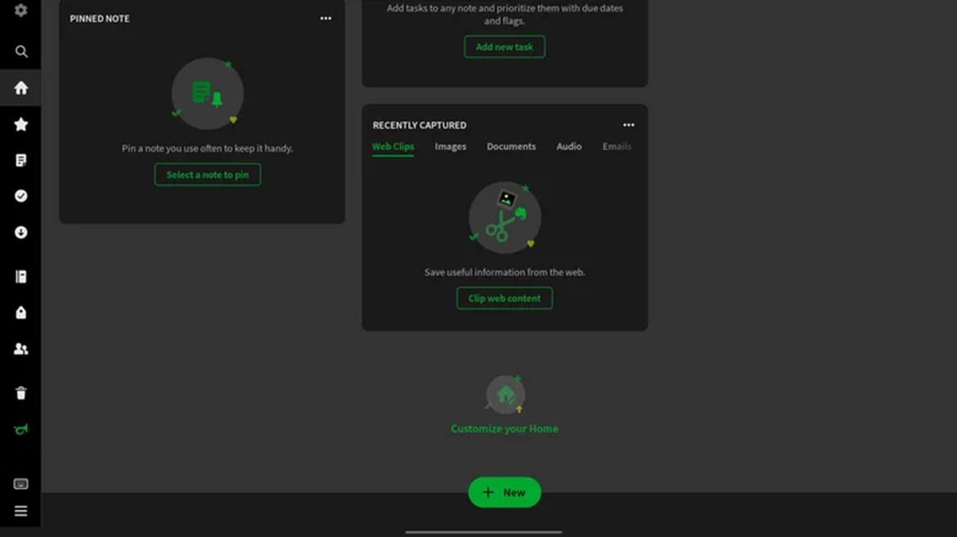Expand the sidebar with the hamburger menu
The image size is (957, 537).
21,512
